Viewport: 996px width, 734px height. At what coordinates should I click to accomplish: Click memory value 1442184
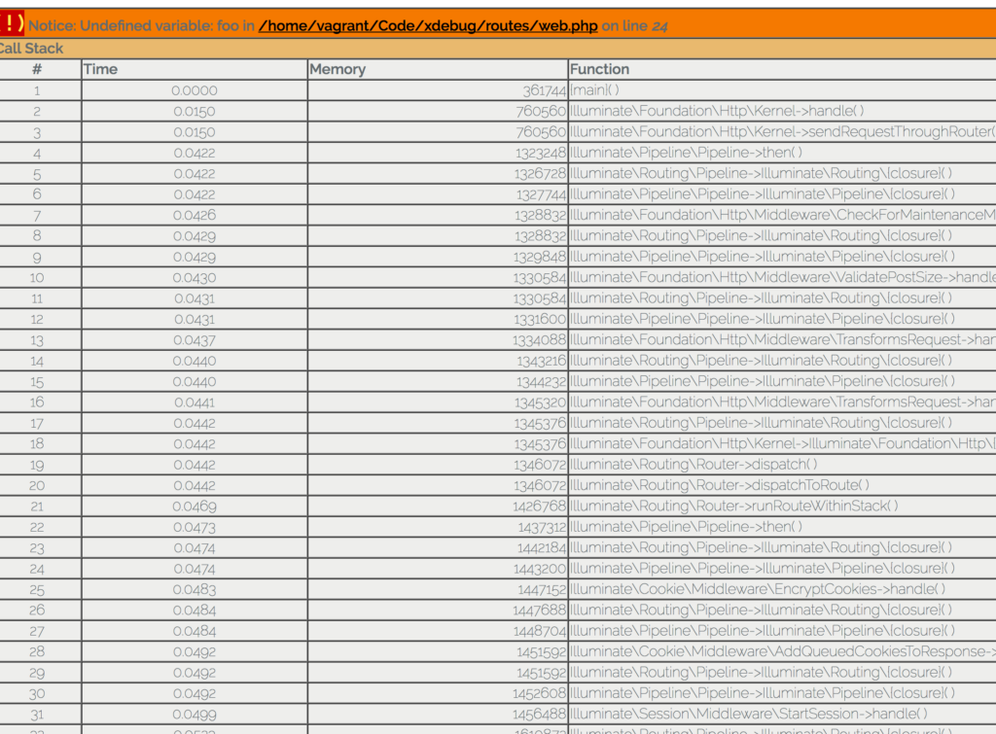541,548
